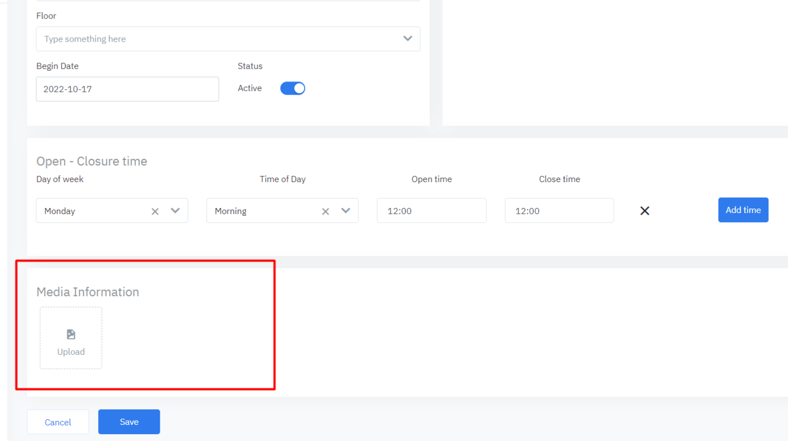Click the Close time input field
The image size is (788, 441).
click(559, 211)
